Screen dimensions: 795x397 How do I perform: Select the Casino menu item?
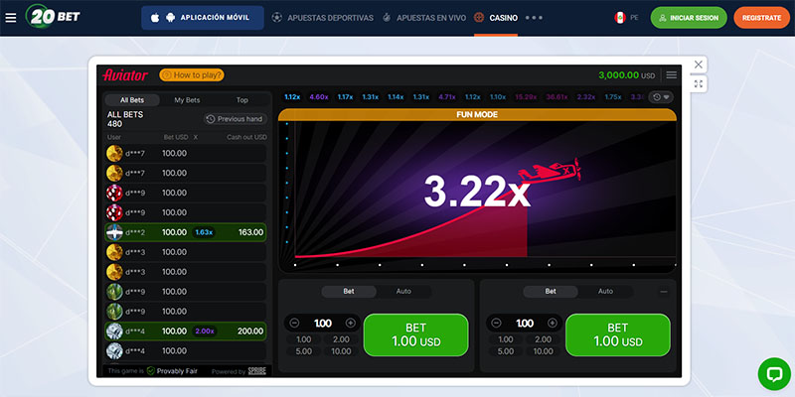496,18
